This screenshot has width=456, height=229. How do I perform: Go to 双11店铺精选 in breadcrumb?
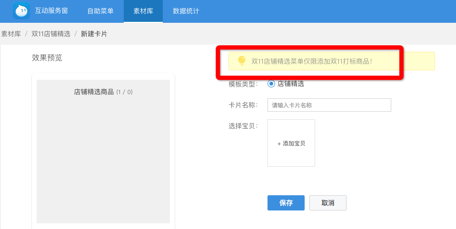point(51,34)
